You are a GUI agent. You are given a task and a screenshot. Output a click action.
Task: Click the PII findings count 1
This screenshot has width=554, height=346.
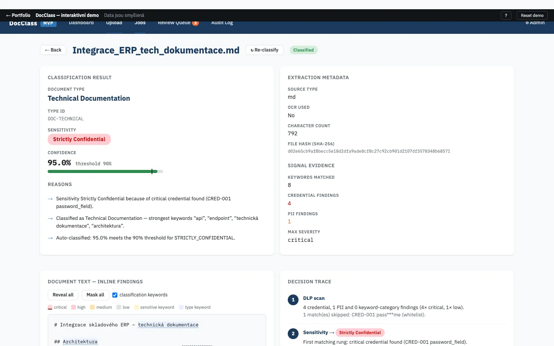click(x=289, y=221)
